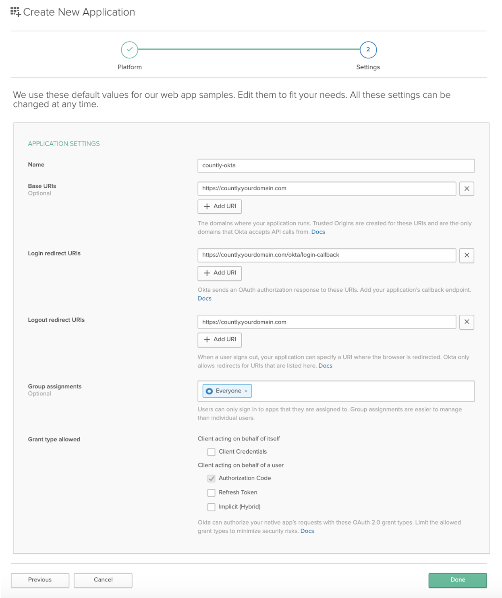Click the Create New Application grid icon

click(x=16, y=12)
